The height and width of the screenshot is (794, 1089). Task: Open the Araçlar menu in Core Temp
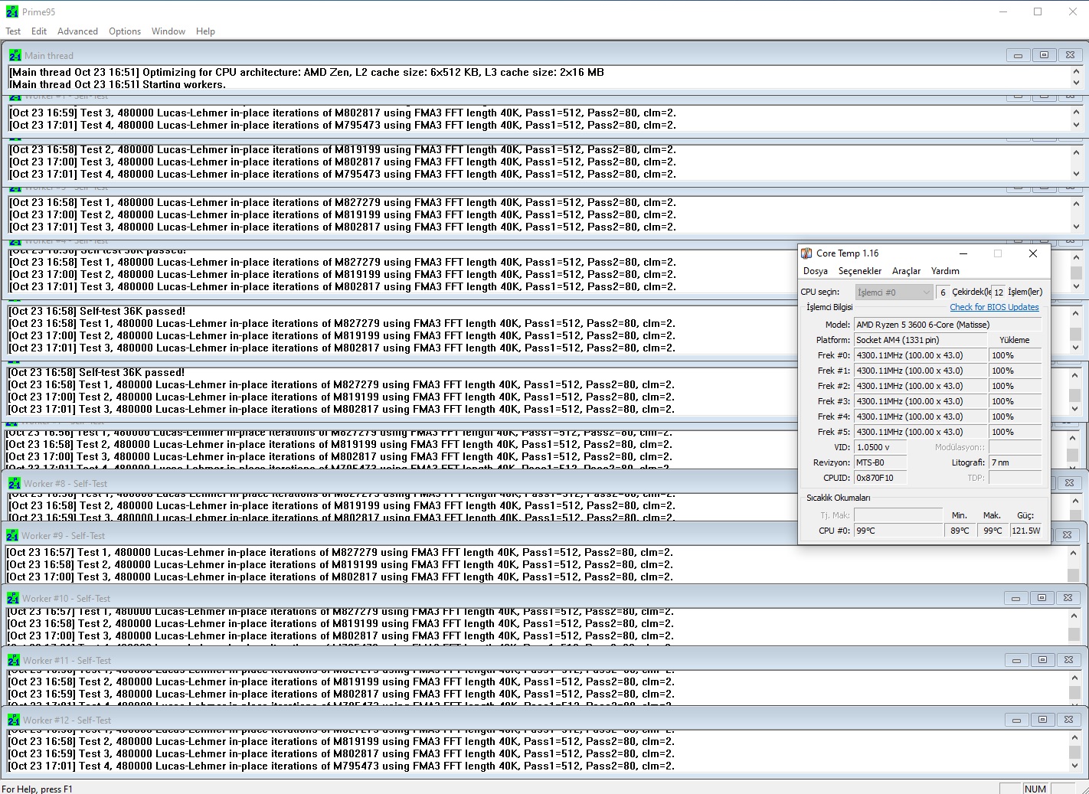(x=907, y=271)
